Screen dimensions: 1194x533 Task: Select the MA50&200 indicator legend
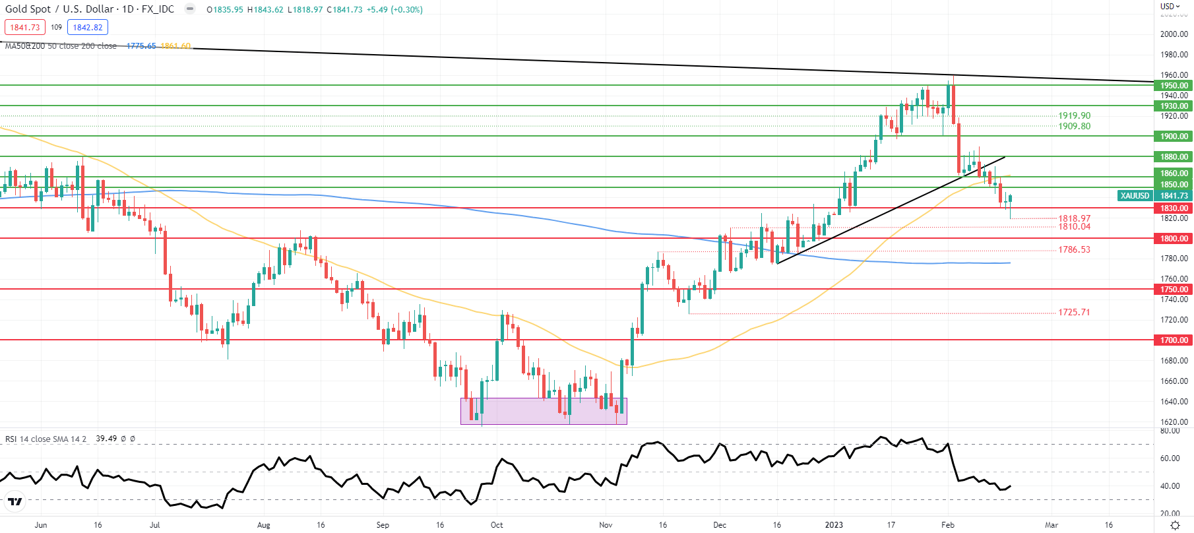61,46
